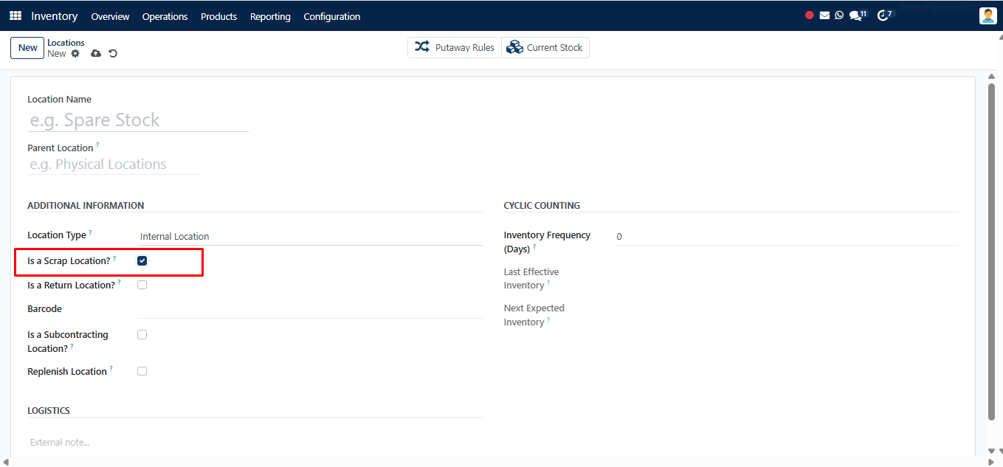The image size is (1003, 467).
Task: Open Putaway Rules button
Action: click(455, 47)
